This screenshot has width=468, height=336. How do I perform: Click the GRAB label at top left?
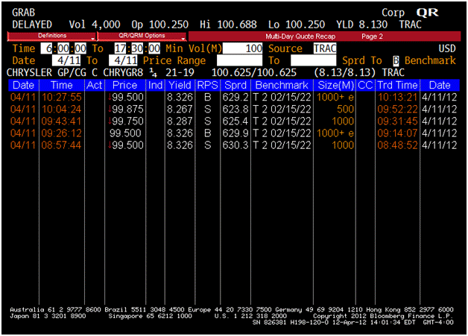pyautogui.click(x=24, y=13)
